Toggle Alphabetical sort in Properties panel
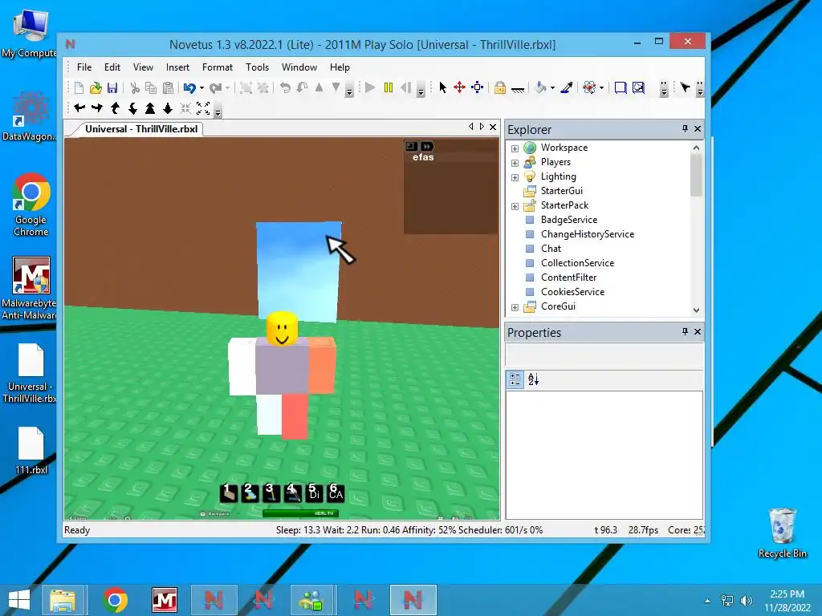The height and width of the screenshot is (616, 822). [x=533, y=379]
